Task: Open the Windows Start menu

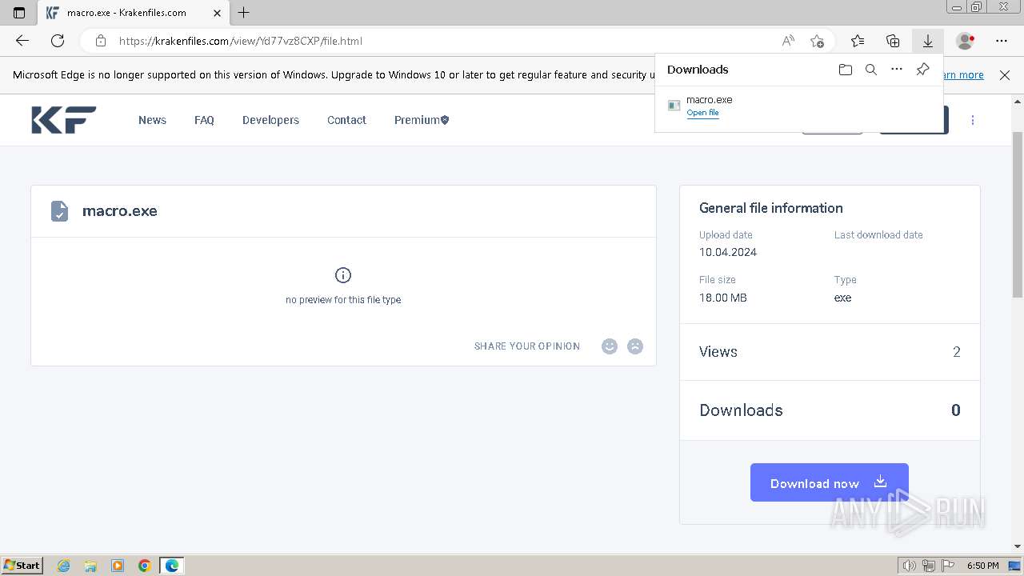Action: click(x=22, y=565)
